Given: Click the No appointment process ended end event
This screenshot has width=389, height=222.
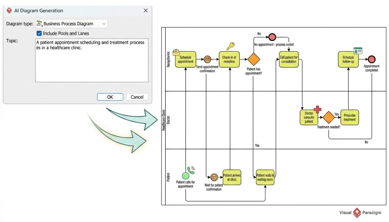Looking at the screenshot, I should click(272, 37).
